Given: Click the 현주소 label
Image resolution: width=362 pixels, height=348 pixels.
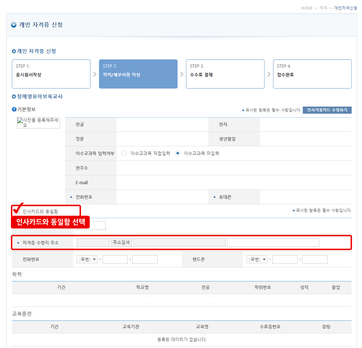Looking at the screenshot, I should (82, 168).
